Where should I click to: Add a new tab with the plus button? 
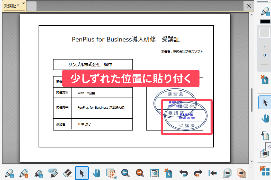pyautogui.click(x=32, y=6)
